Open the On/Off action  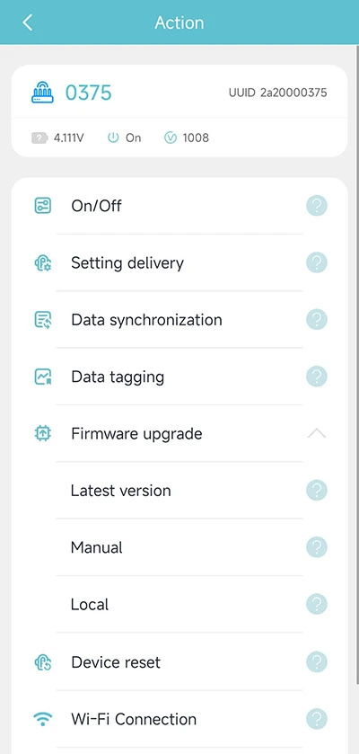179,206
